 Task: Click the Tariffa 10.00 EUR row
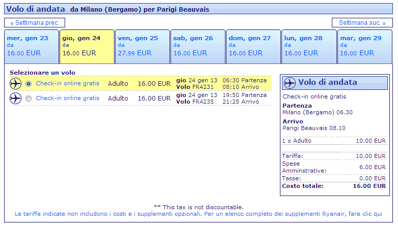[335, 156]
